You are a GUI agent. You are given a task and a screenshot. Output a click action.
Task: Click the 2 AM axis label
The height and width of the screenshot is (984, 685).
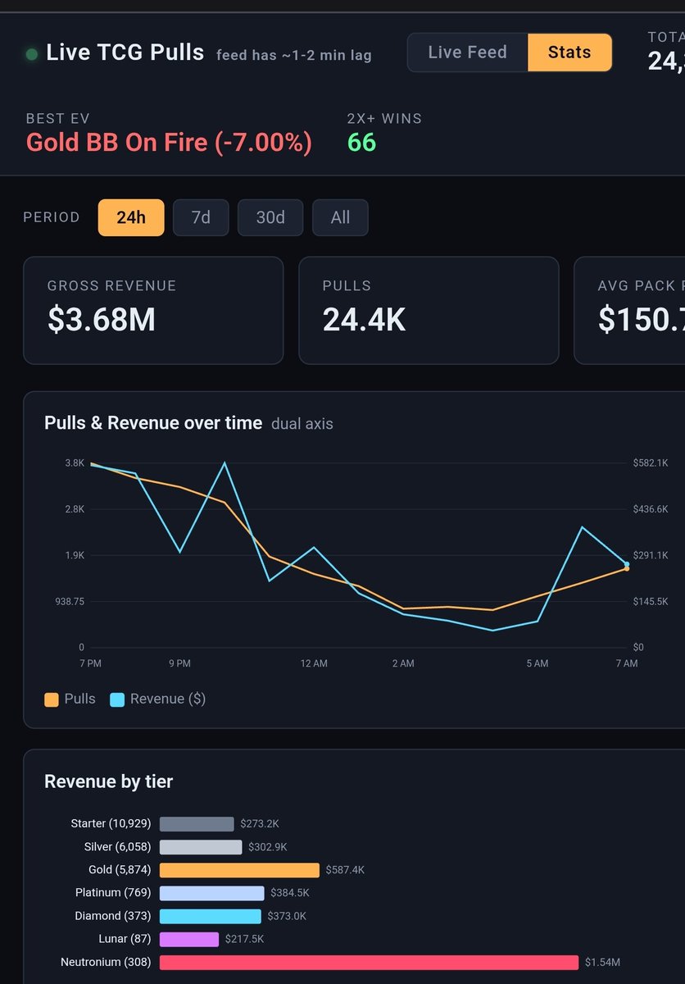point(402,663)
